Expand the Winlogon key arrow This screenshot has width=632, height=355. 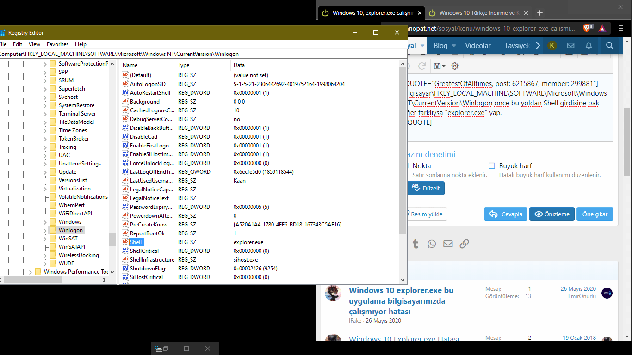[x=45, y=230]
